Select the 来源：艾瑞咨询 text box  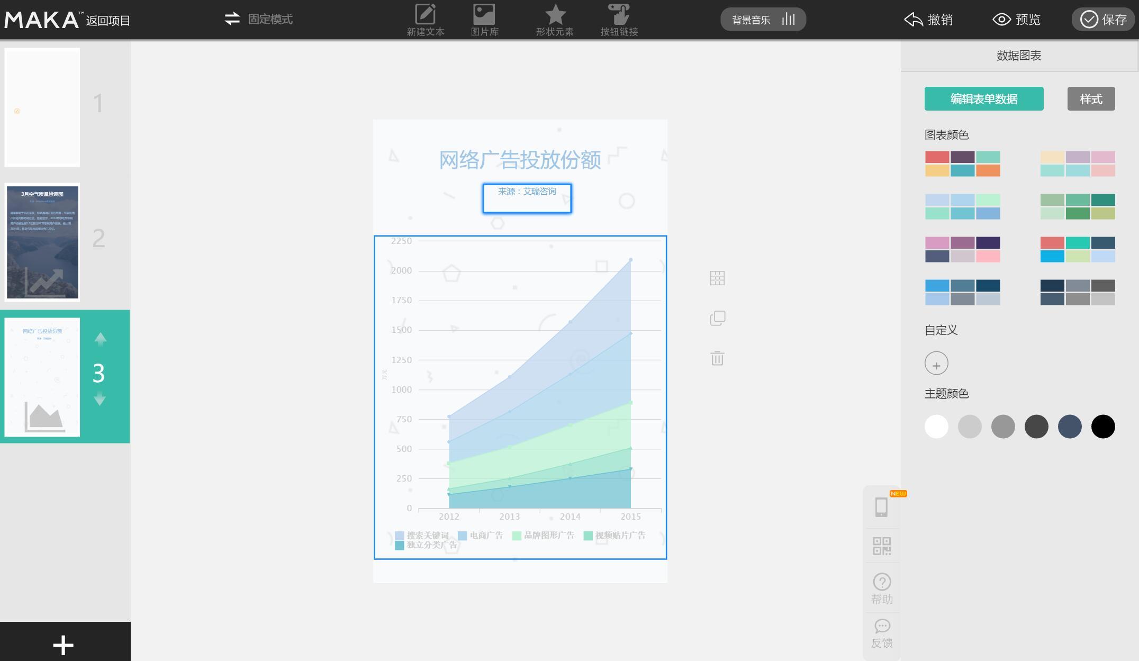(527, 198)
